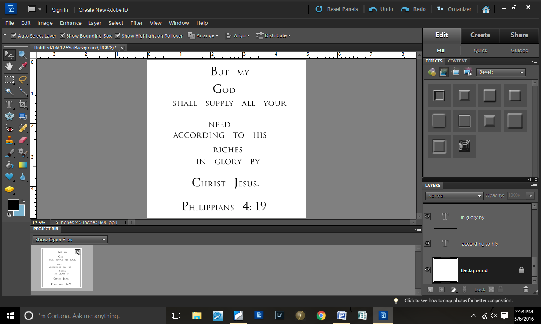
Task: Open the Bevels effects dropdown
Action: pos(501,73)
